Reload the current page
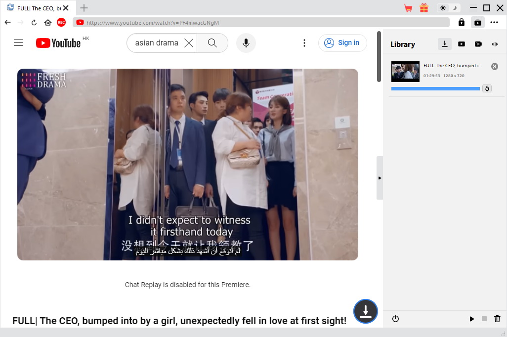 [34, 22]
